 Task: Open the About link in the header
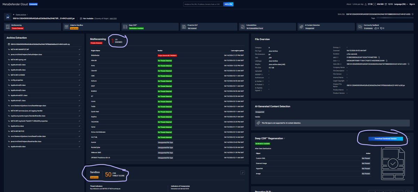pyautogui.click(x=349, y=4)
